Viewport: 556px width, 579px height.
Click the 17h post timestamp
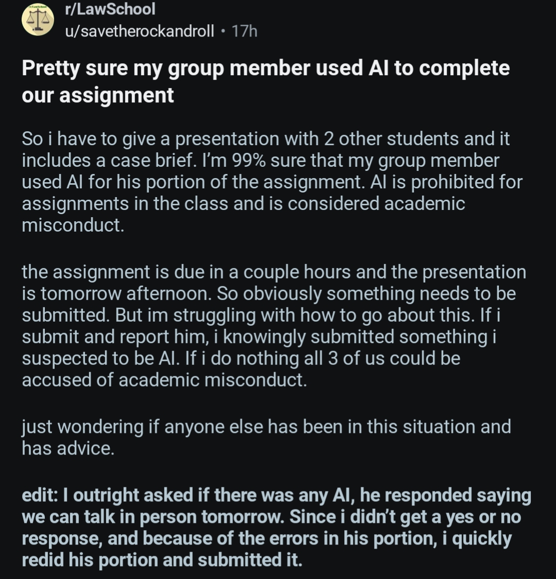pos(244,31)
